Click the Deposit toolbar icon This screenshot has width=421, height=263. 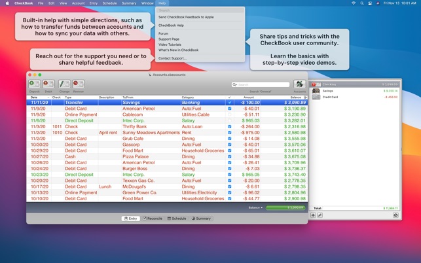tap(34, 84)
